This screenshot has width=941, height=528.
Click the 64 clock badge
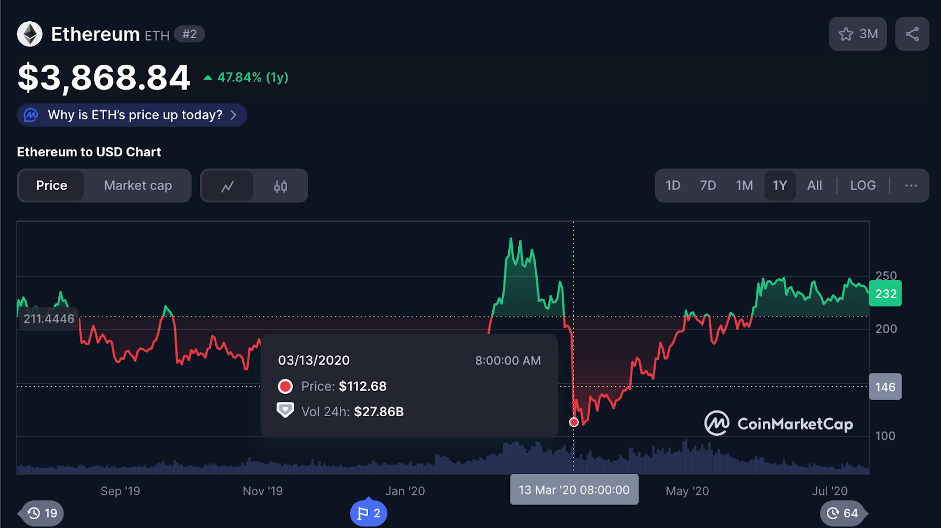[x=843, y=513]
